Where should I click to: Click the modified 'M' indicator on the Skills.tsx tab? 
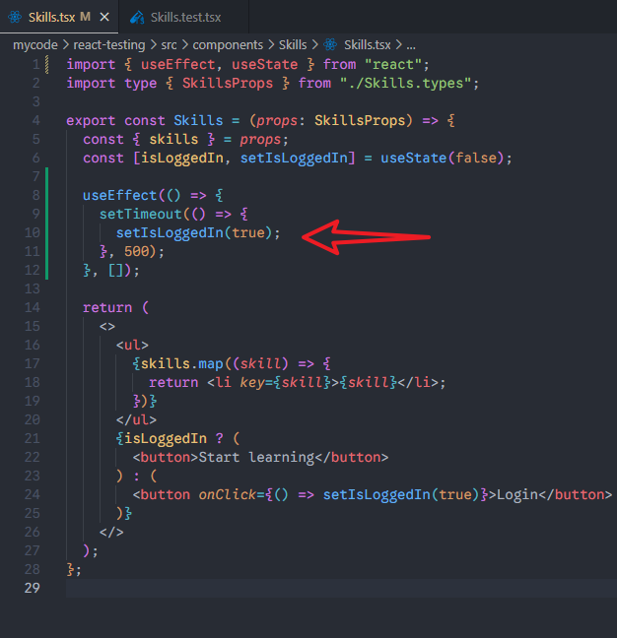tap(86, 18)
